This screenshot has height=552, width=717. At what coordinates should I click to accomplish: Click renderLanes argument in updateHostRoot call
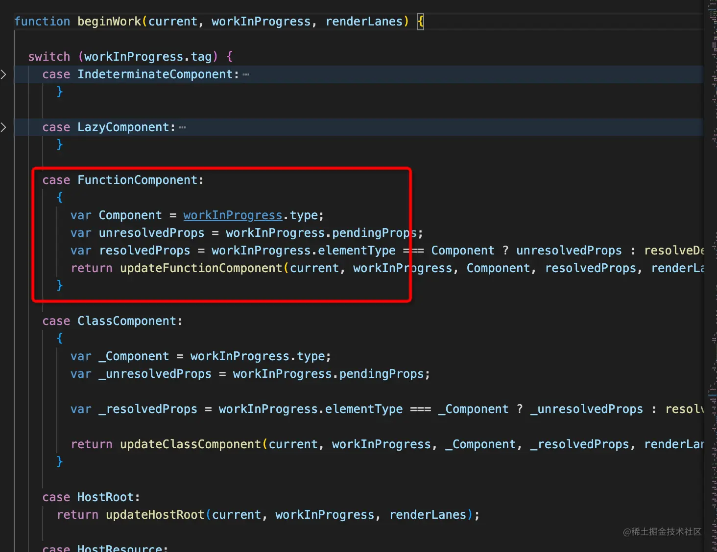(428, 515)
